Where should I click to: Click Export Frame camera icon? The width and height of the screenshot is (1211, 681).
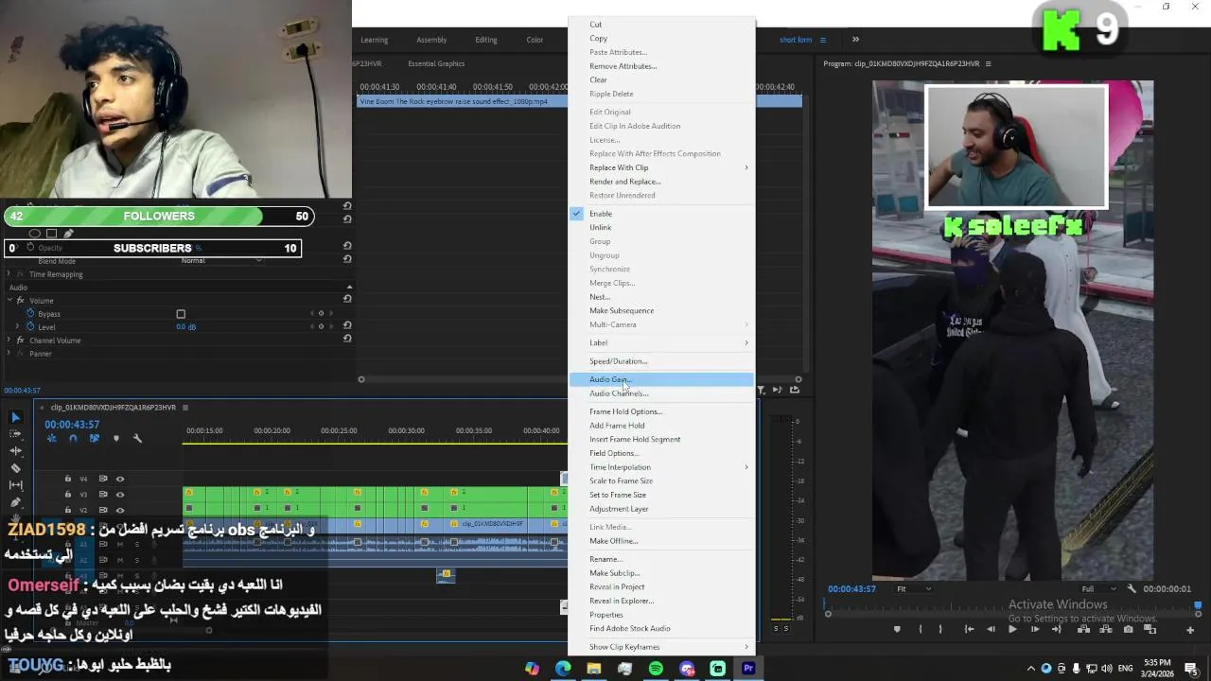click(1128, 629)
